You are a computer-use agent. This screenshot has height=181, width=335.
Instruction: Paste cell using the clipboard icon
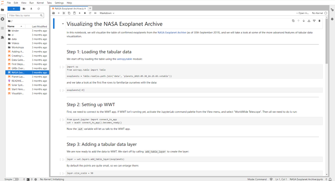(x=75, y=13)
